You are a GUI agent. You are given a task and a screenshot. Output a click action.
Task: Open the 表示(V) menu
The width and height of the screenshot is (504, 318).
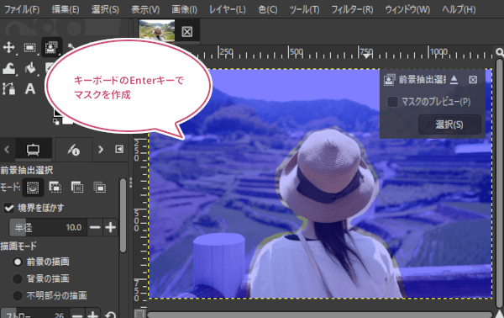click(x=145, y=9)
